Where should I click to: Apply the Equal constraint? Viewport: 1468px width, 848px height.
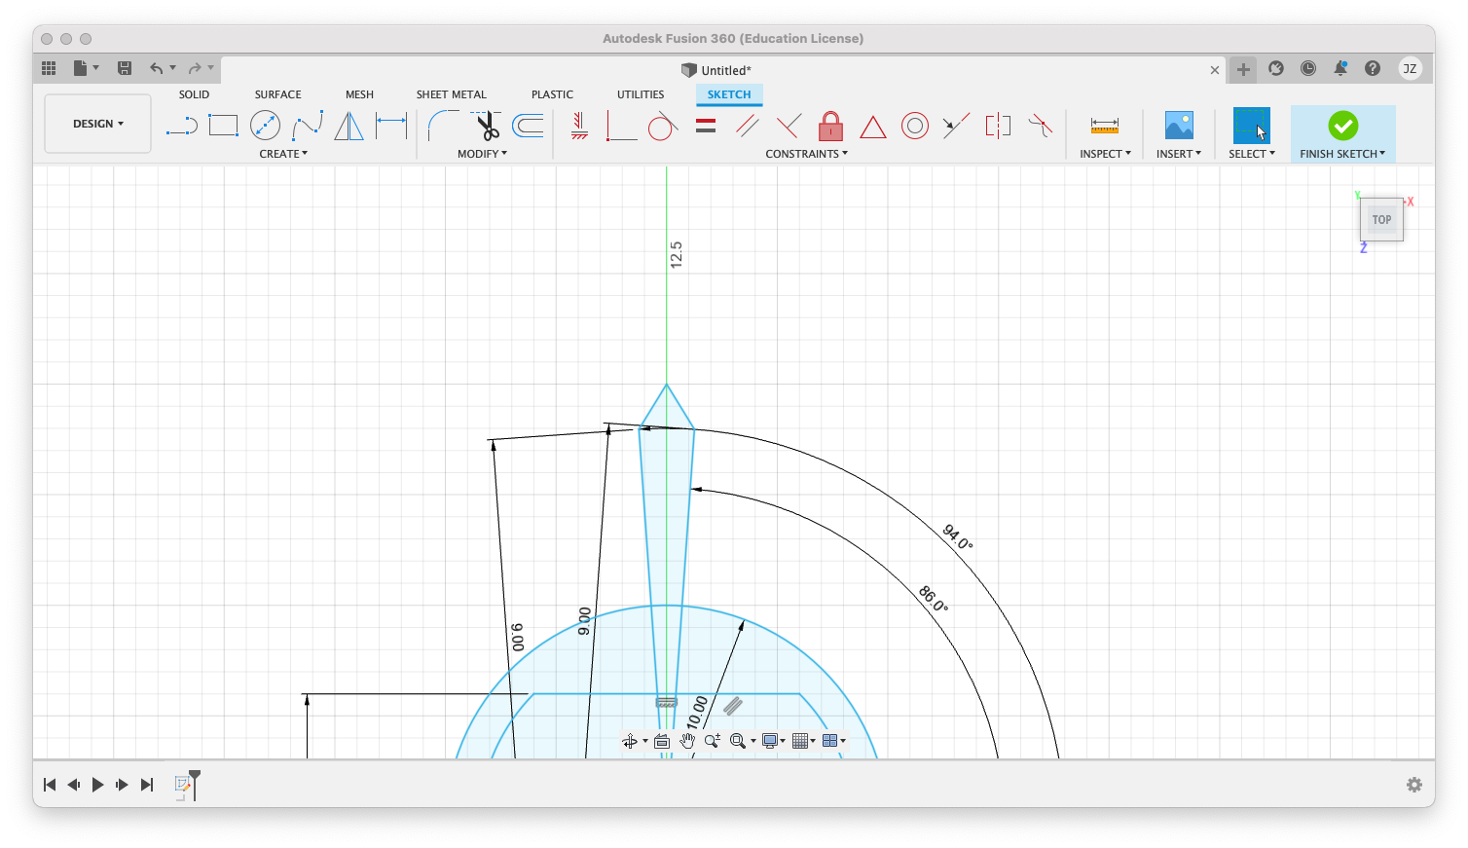[706, 126]
